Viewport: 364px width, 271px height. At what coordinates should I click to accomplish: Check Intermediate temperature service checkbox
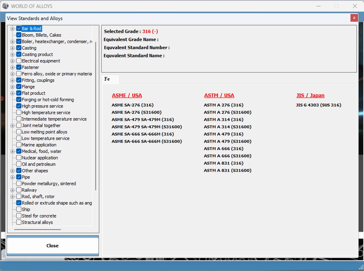pyautogui.click(x=19, y=119)
